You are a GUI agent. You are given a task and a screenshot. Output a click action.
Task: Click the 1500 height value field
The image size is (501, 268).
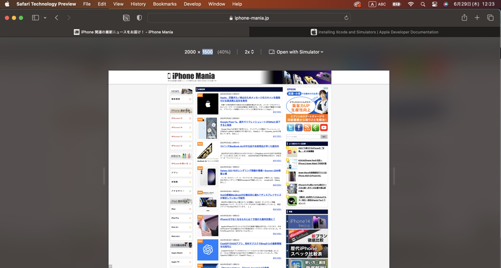(207, 51)
